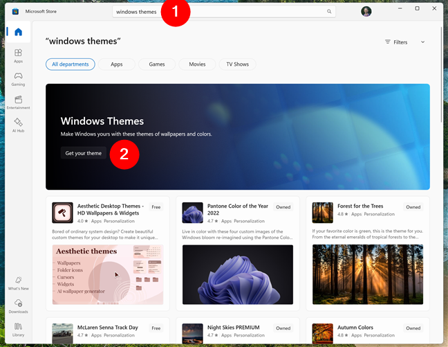The image size is (448, 347).
Task: Focus the windows themes search field
Action: [224, 12]
